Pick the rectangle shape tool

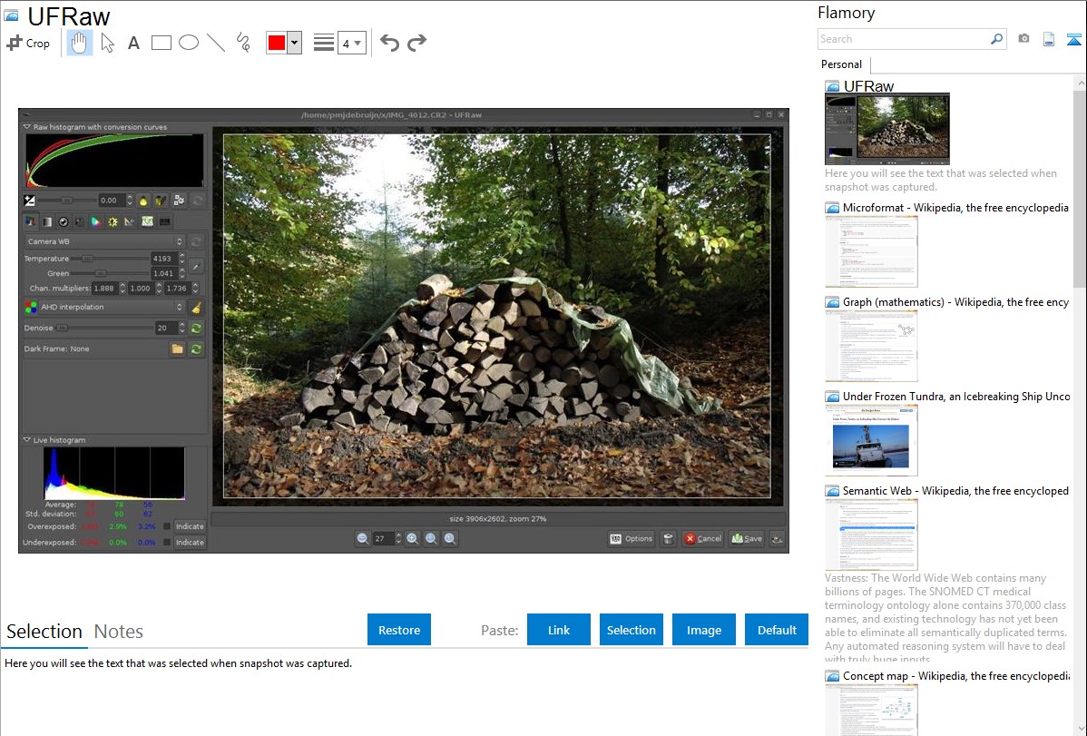click(x=162, y=43)
